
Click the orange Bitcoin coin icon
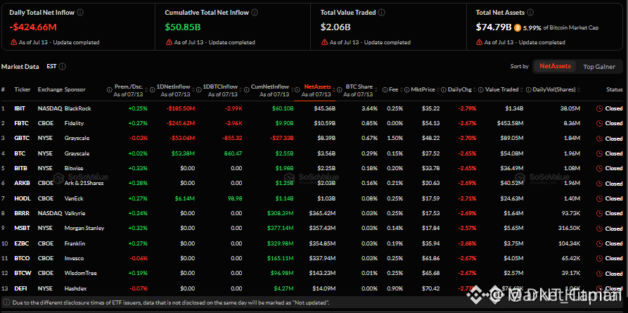tap(518, 27)
